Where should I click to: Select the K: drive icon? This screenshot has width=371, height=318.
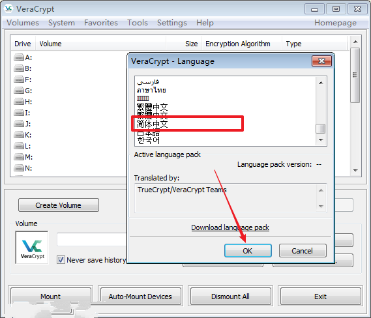tap(19, 135)
